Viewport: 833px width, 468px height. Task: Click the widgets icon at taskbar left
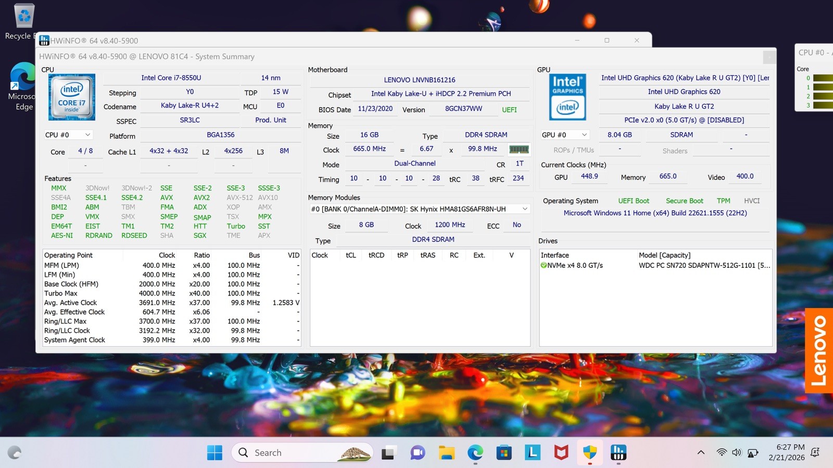pyautogui.click(x=15, y=453)
